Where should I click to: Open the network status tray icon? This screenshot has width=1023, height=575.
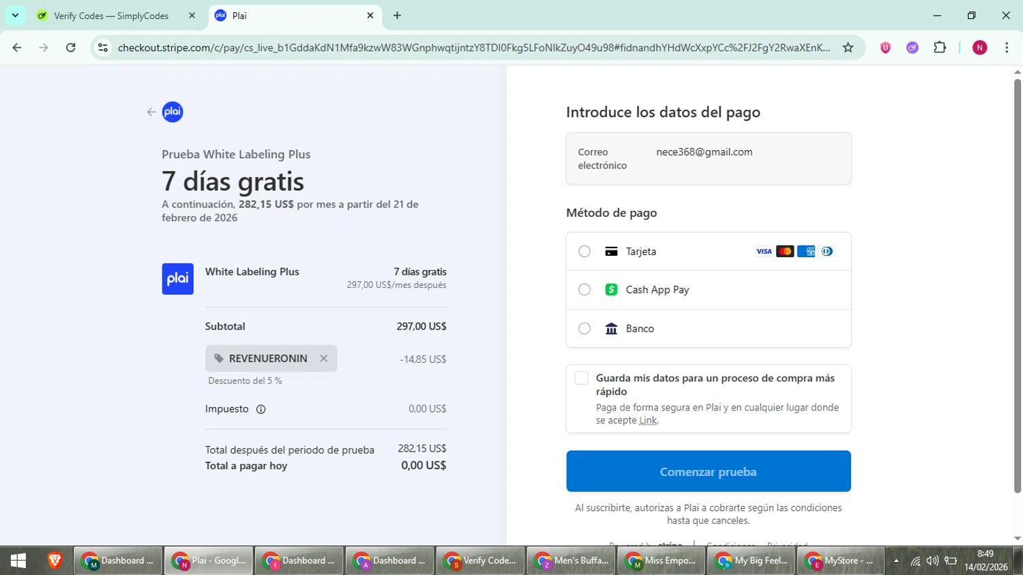click(x=915, y=561)
